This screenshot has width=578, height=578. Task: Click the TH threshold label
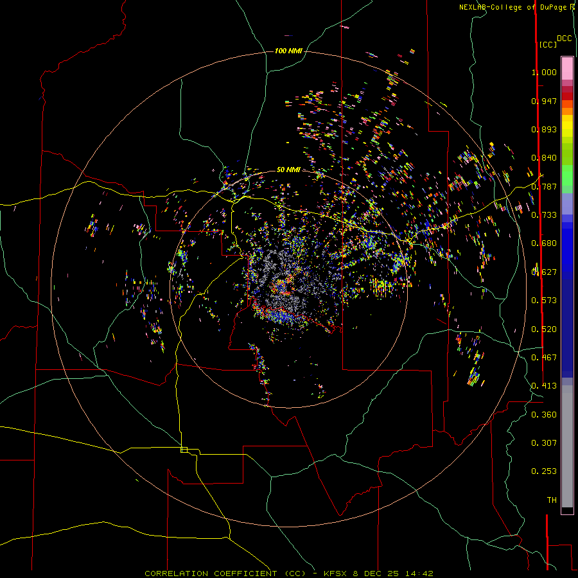tap(552, 500)
